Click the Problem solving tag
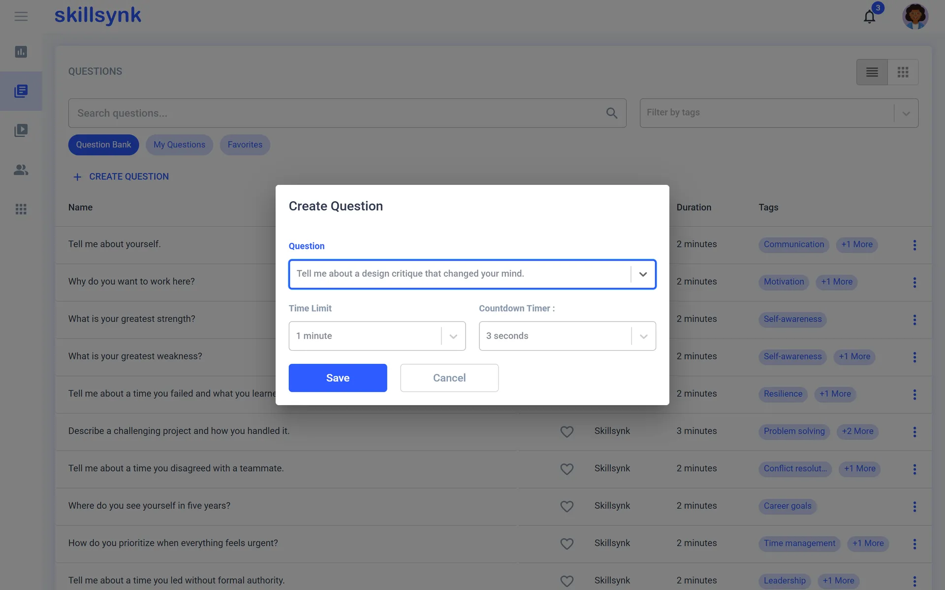Screen dimensions: 945x590 tap(794, 431)
